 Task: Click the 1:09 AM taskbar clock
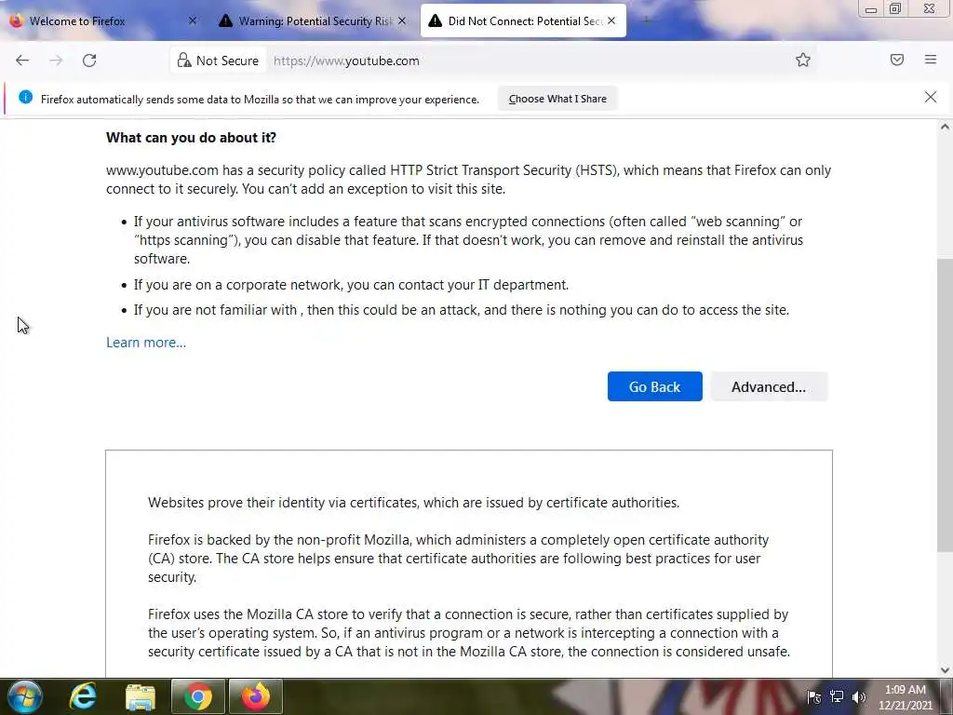pos(905,696)
